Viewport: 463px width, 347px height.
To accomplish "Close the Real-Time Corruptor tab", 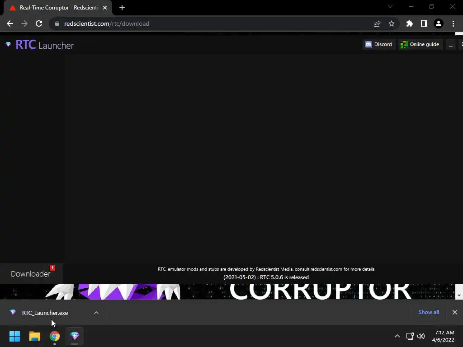I will (105, 8).
